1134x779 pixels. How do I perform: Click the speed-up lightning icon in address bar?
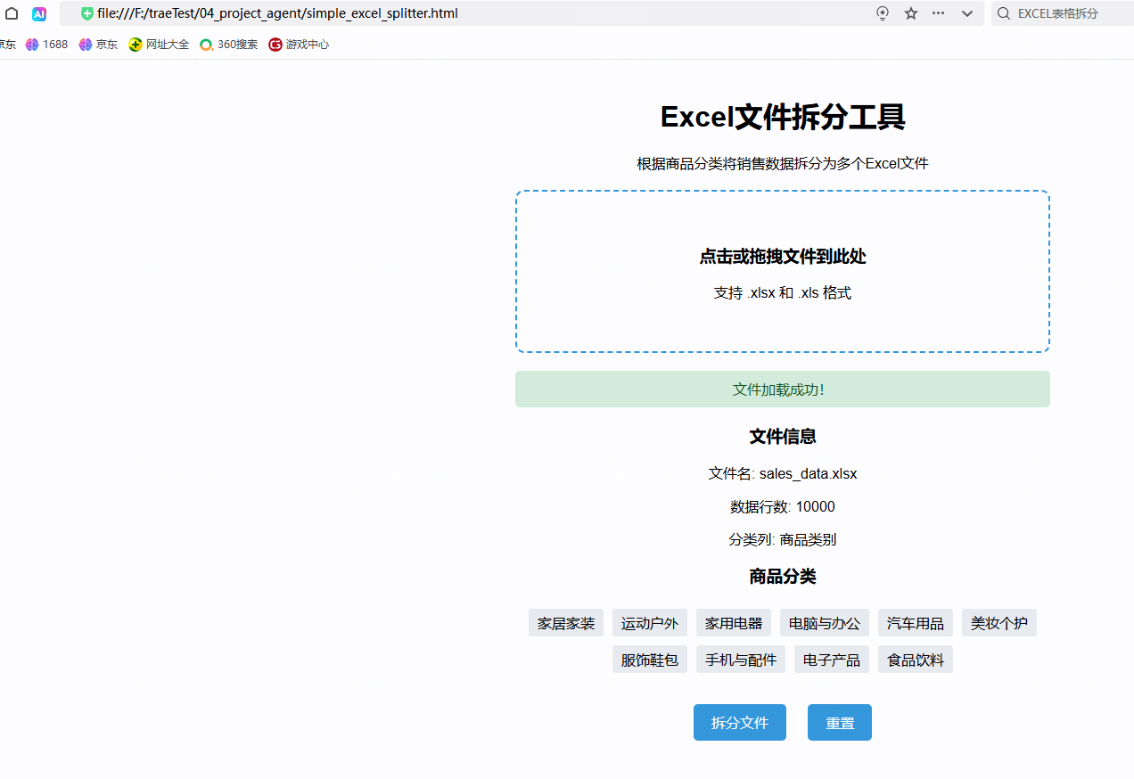coord(883,13)
